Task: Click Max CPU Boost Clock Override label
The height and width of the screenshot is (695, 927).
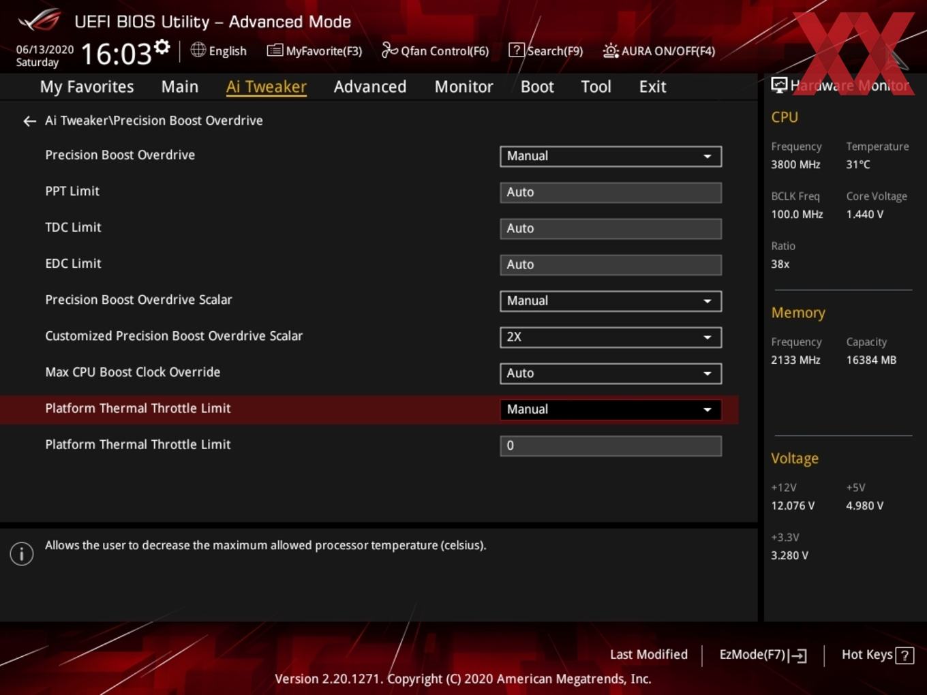Action: click(133, 372)
